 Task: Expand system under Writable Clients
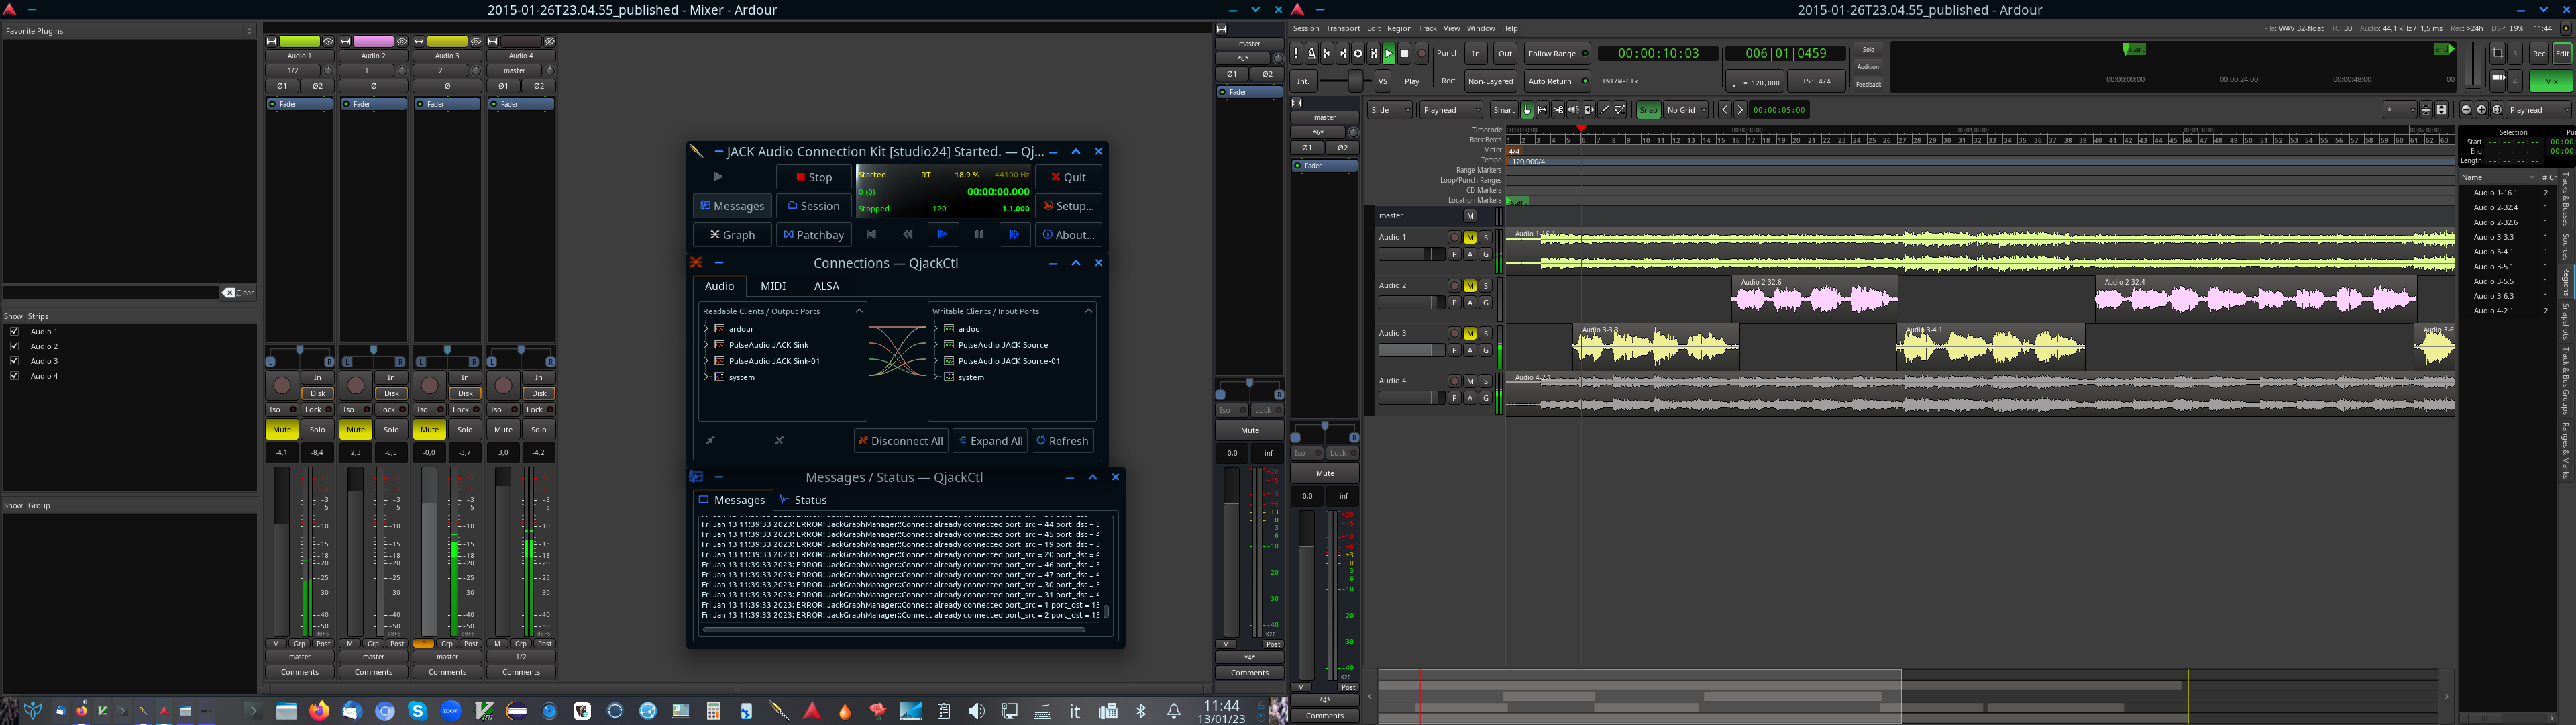(936, 377)
